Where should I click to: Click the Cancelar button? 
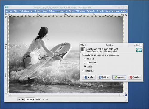(x=135, y=77)
